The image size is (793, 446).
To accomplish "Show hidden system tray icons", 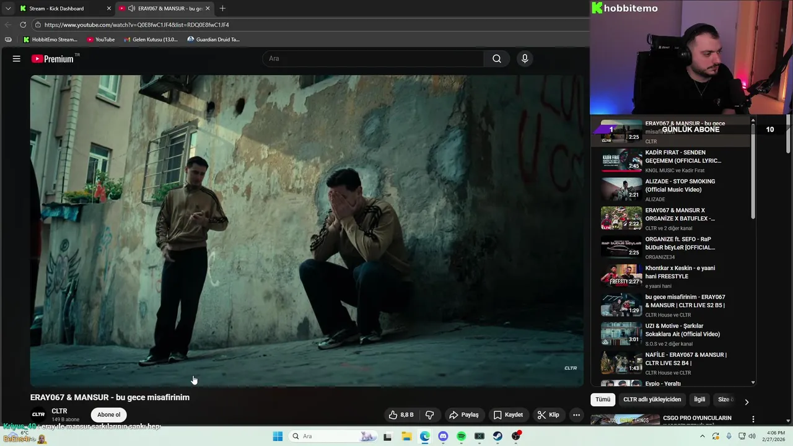I will 702,436.
